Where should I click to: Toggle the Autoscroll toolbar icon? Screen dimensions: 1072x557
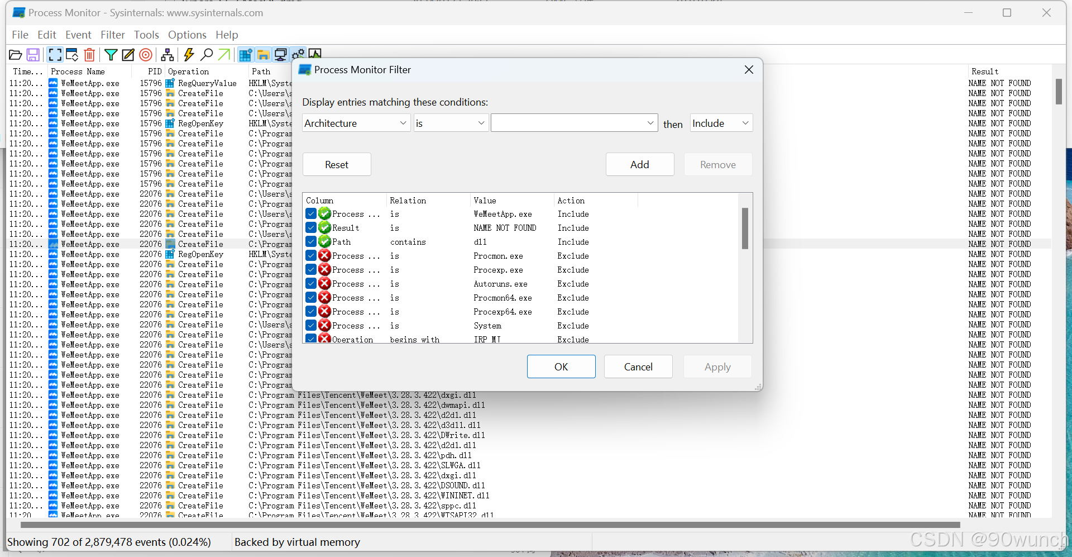click(x=72, y=55)
